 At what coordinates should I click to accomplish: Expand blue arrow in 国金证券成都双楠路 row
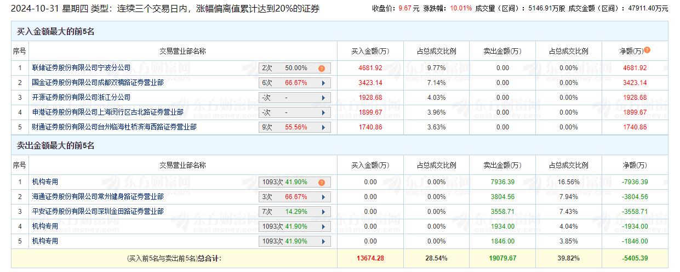pos(323,83)
